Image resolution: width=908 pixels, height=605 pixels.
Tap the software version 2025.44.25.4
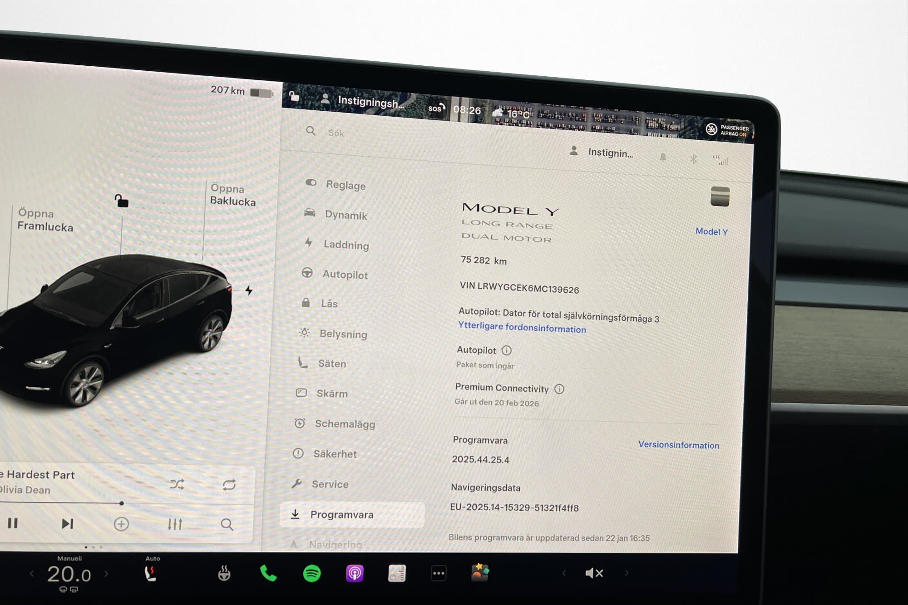pyautogui.click(x=480, y=459)
